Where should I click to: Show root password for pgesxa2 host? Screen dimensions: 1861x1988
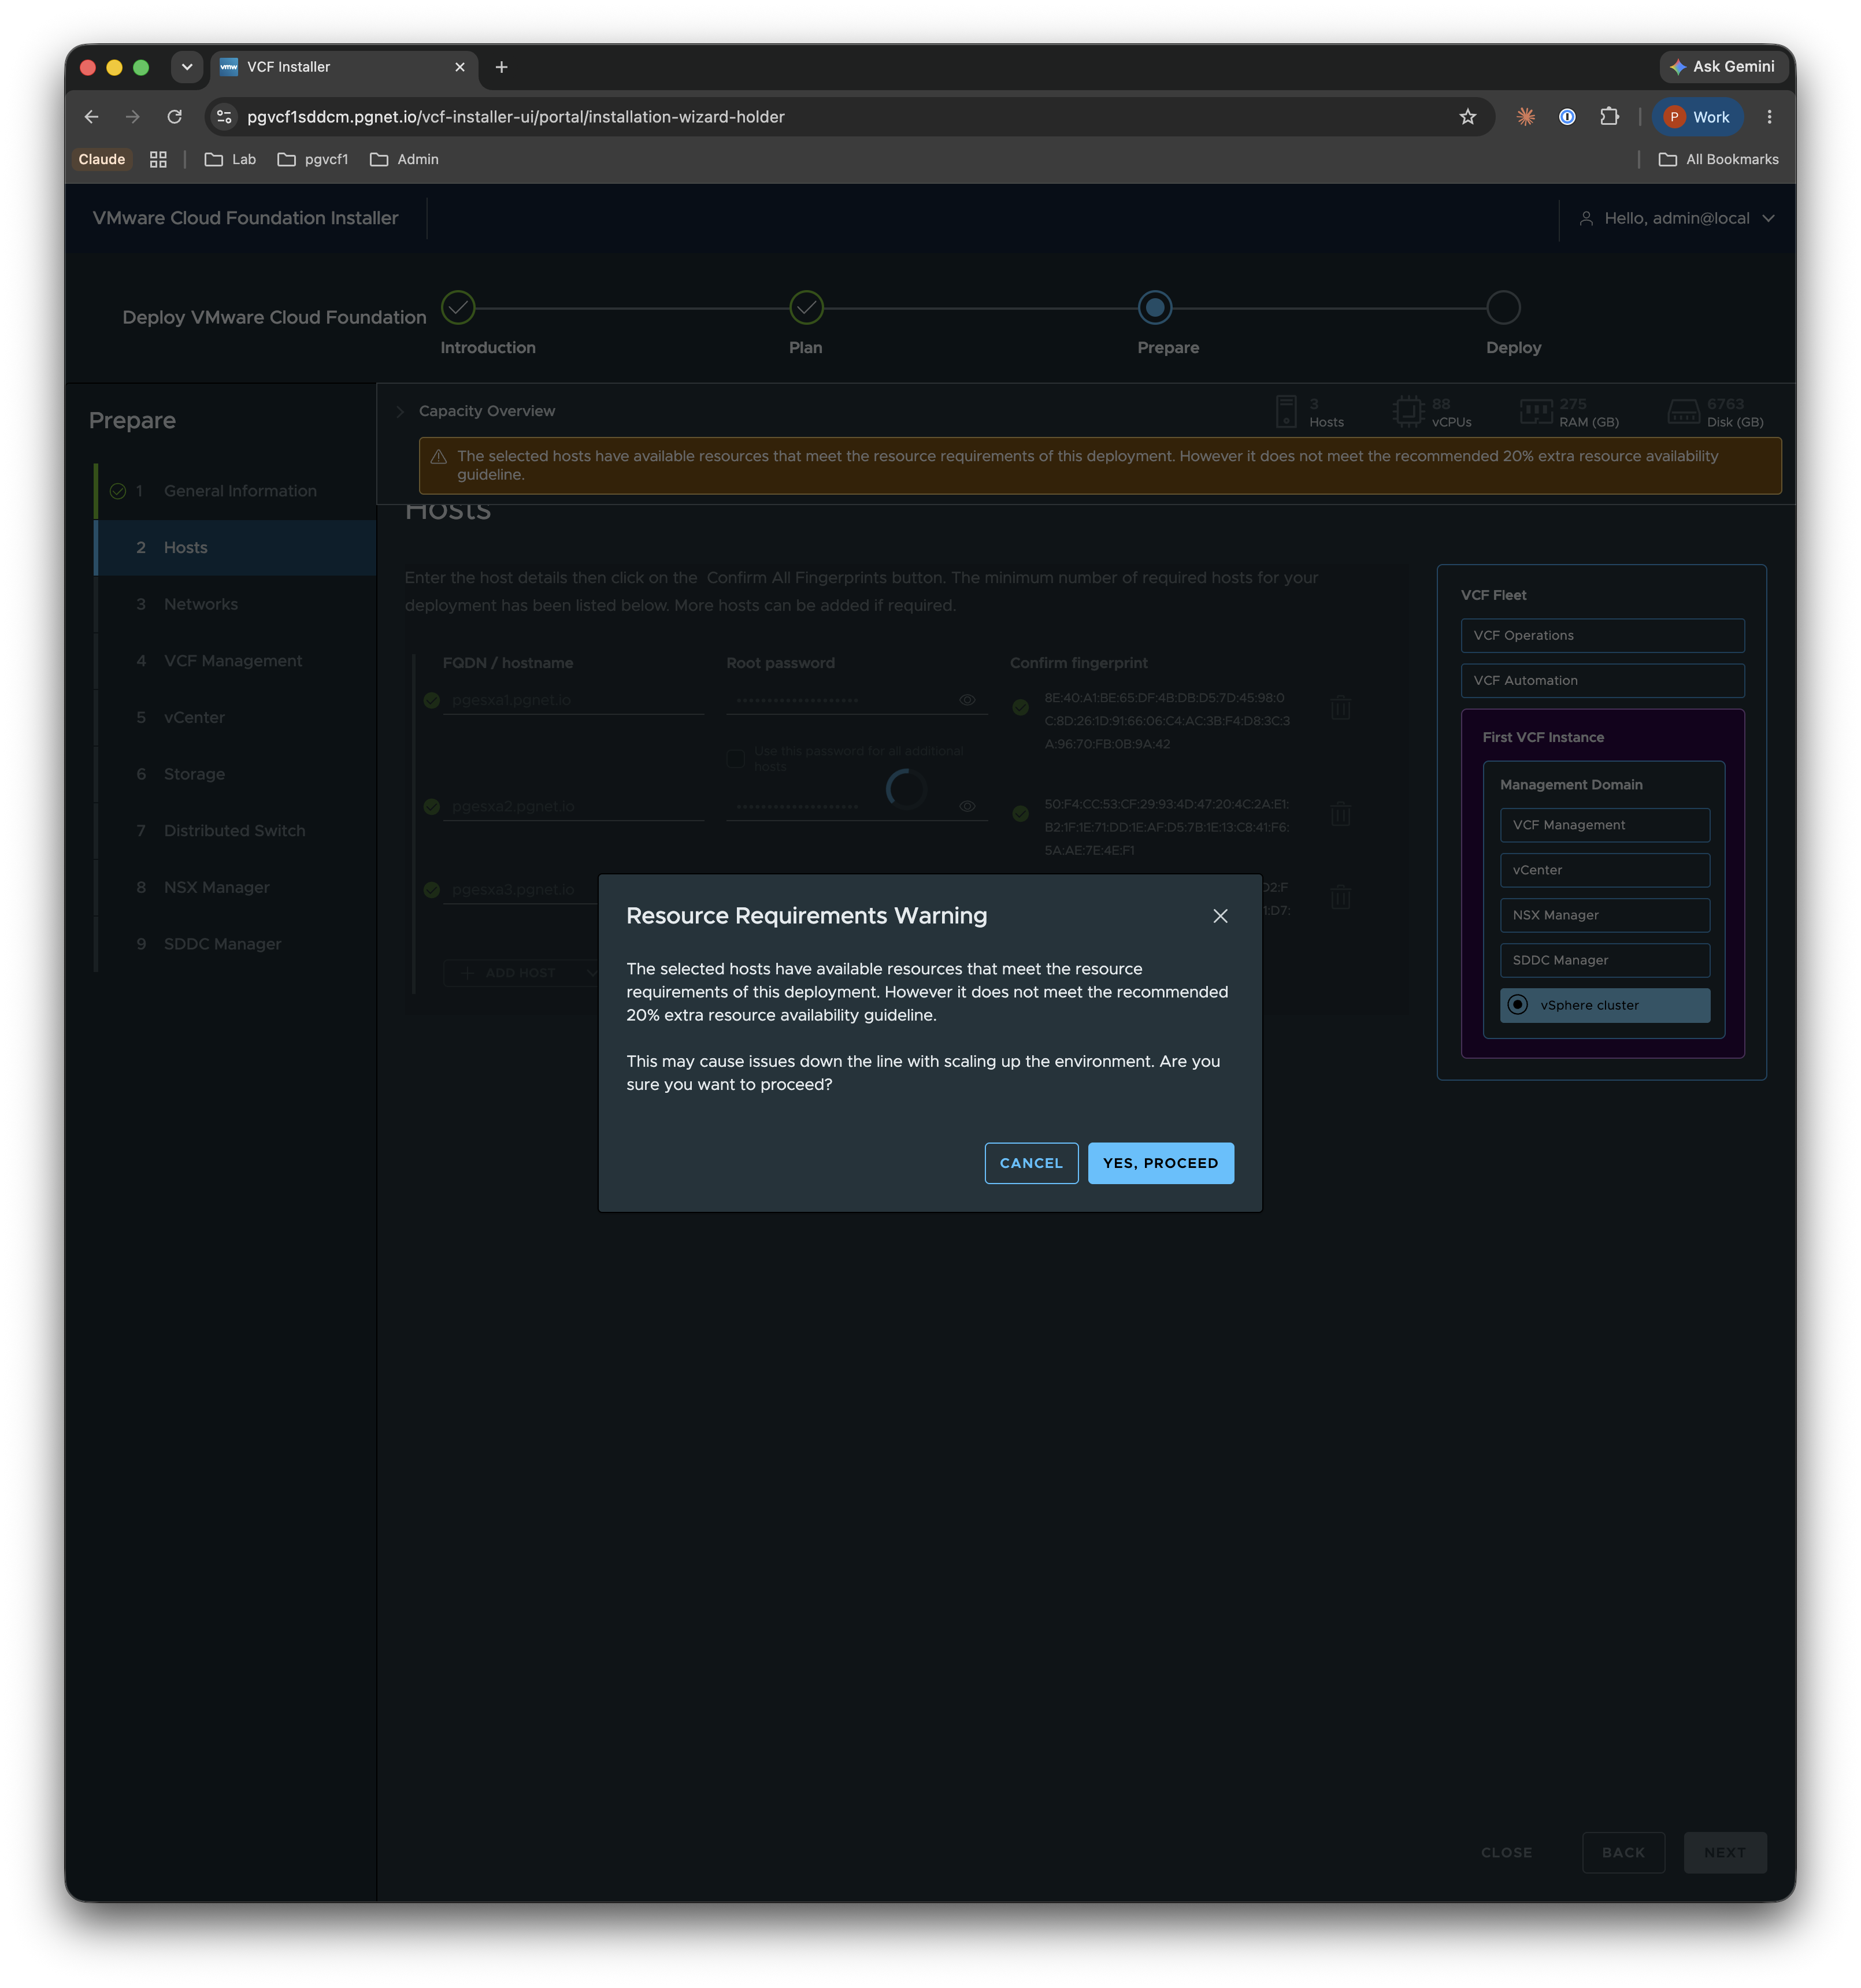coord(967,806)
